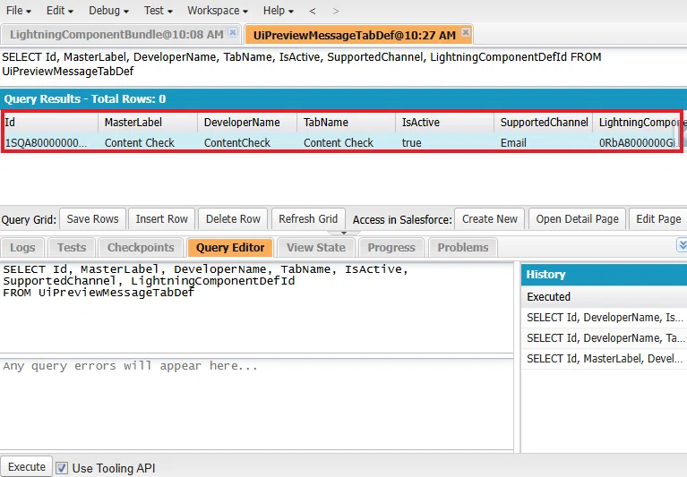Click the IsActive column header

click(x=444, y=122)
